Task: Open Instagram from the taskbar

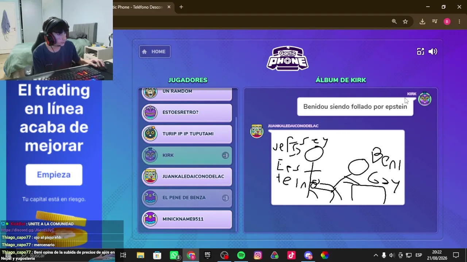Action: (258, 255)
